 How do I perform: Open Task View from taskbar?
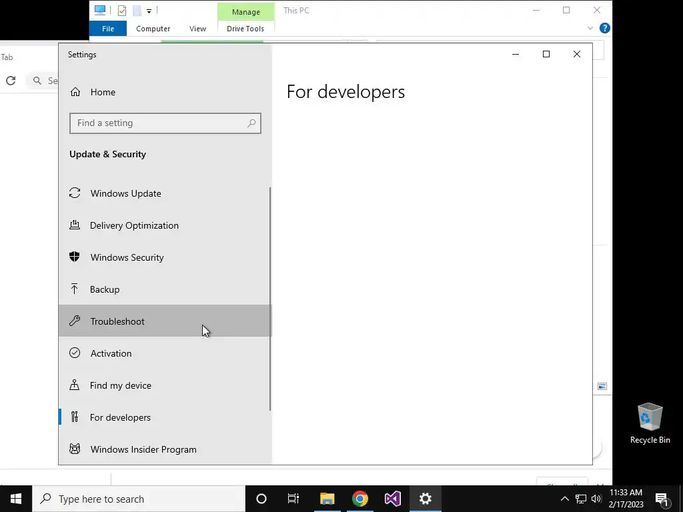(293, 499)
